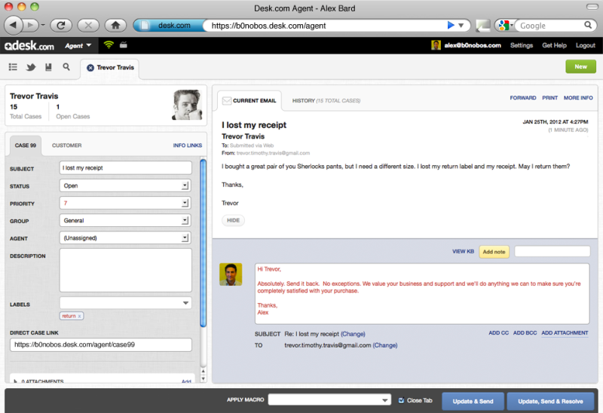Click Forward above the email
Viewport: 603px width, 413px height.
523,98
